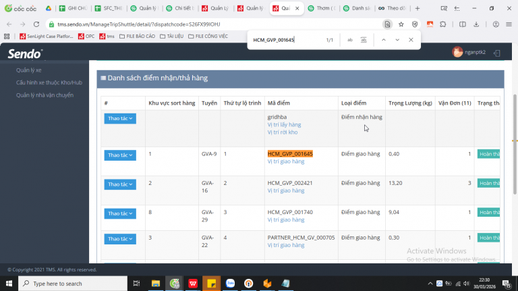Click the page vertical scrollbar
This screenshot has height=291, width=518.
point(515,144)
